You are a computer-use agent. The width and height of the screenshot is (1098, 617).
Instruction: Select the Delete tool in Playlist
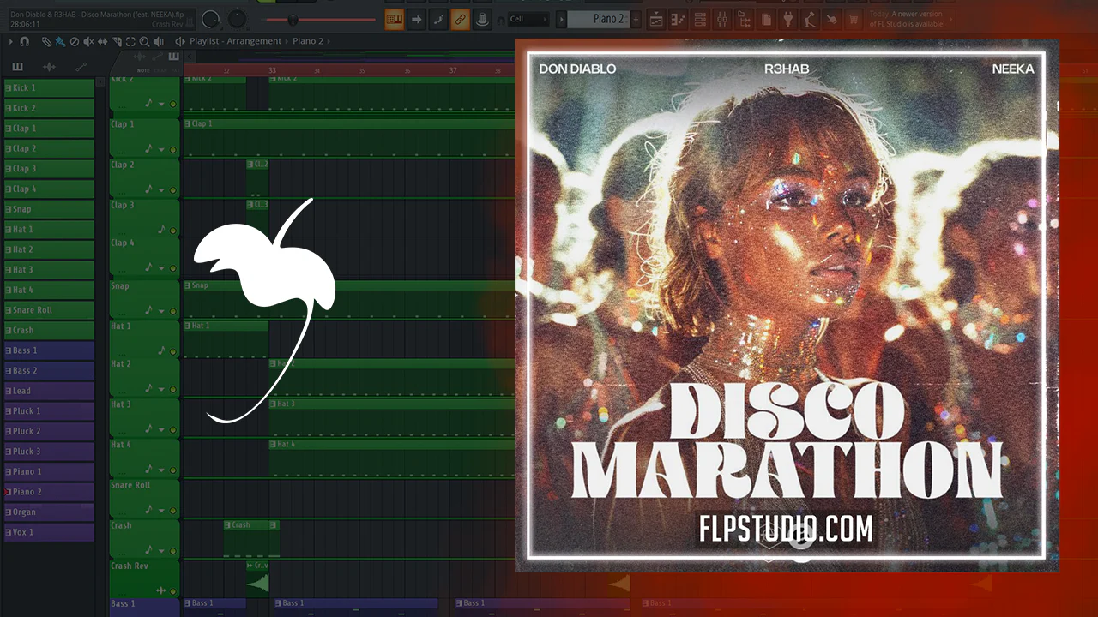pos(75,41)
